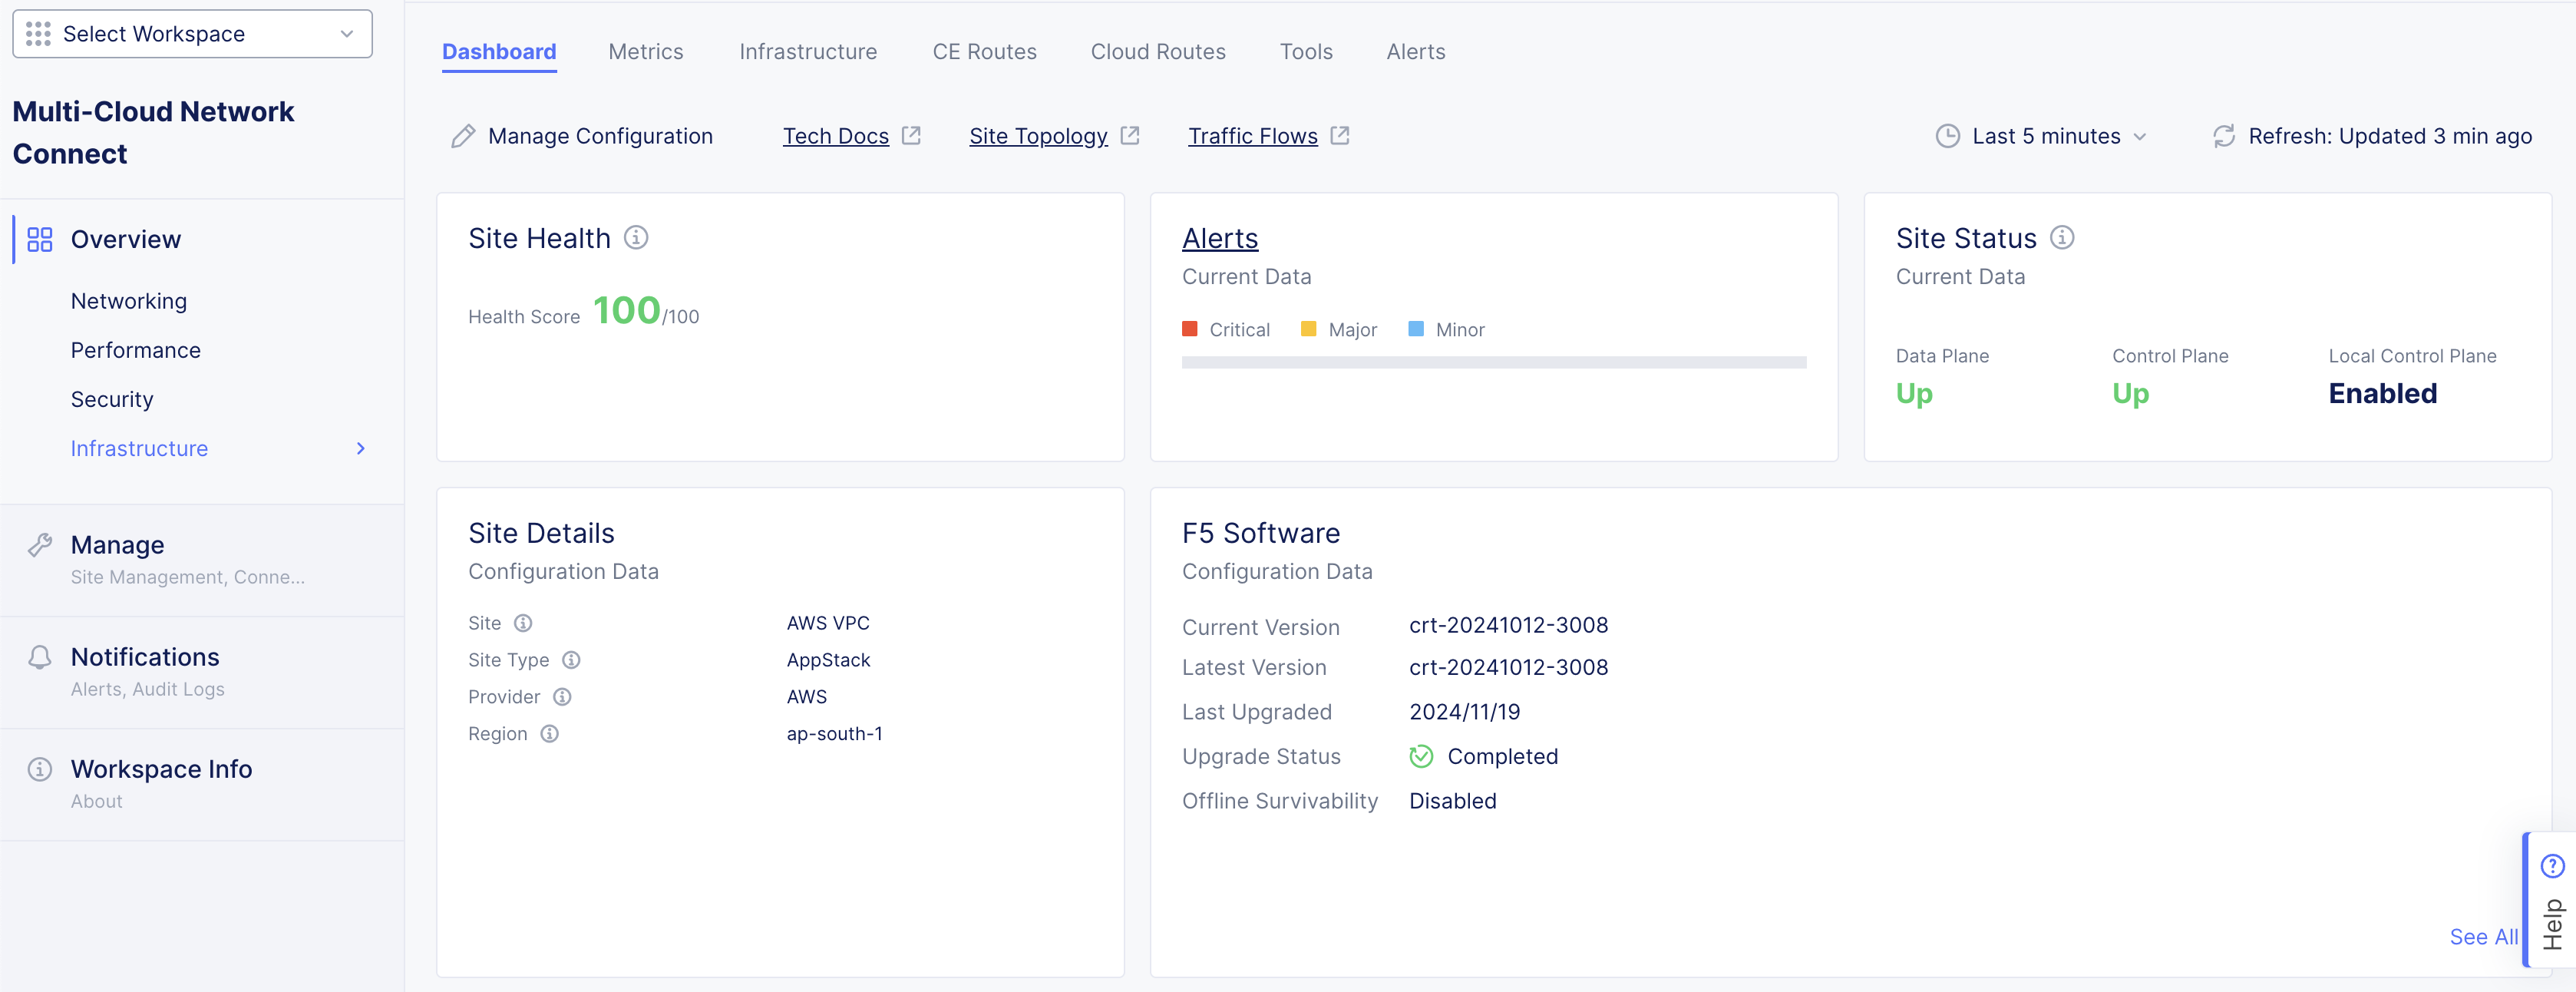Open the Site Topology link
This screenshot has width=2576, height=992.
click(x=1038, y=136)
